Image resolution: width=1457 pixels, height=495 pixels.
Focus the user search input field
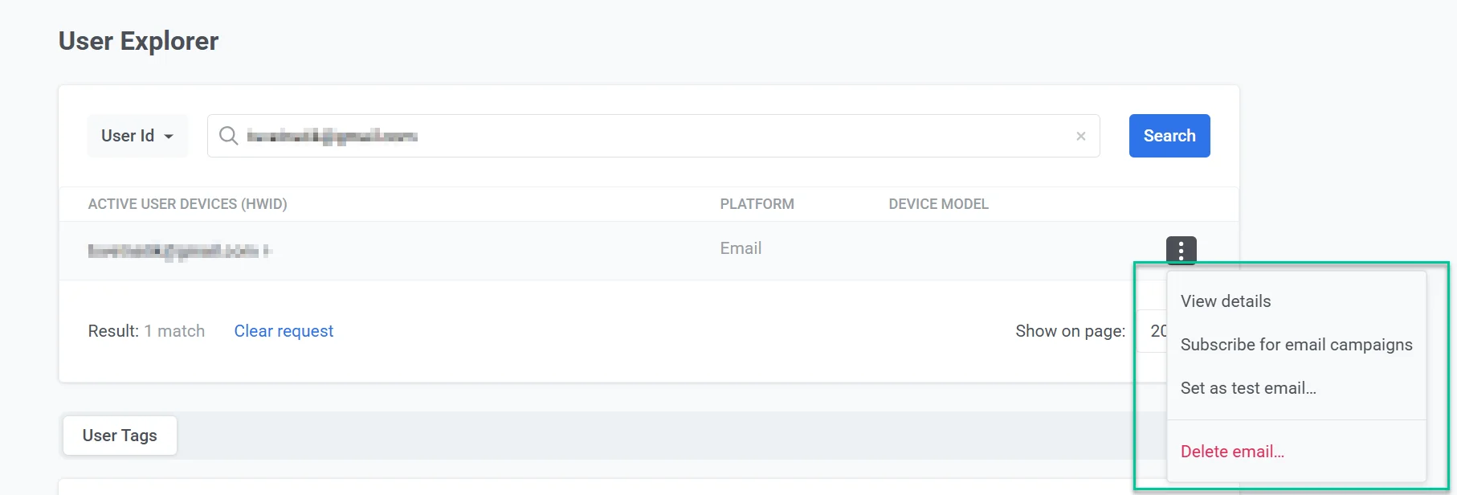(x=643, y=136)
